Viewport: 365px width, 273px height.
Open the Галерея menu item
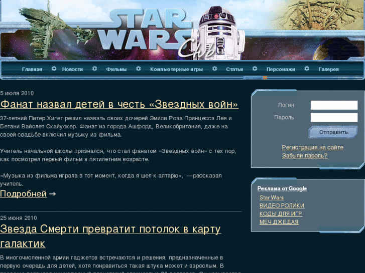328,69
